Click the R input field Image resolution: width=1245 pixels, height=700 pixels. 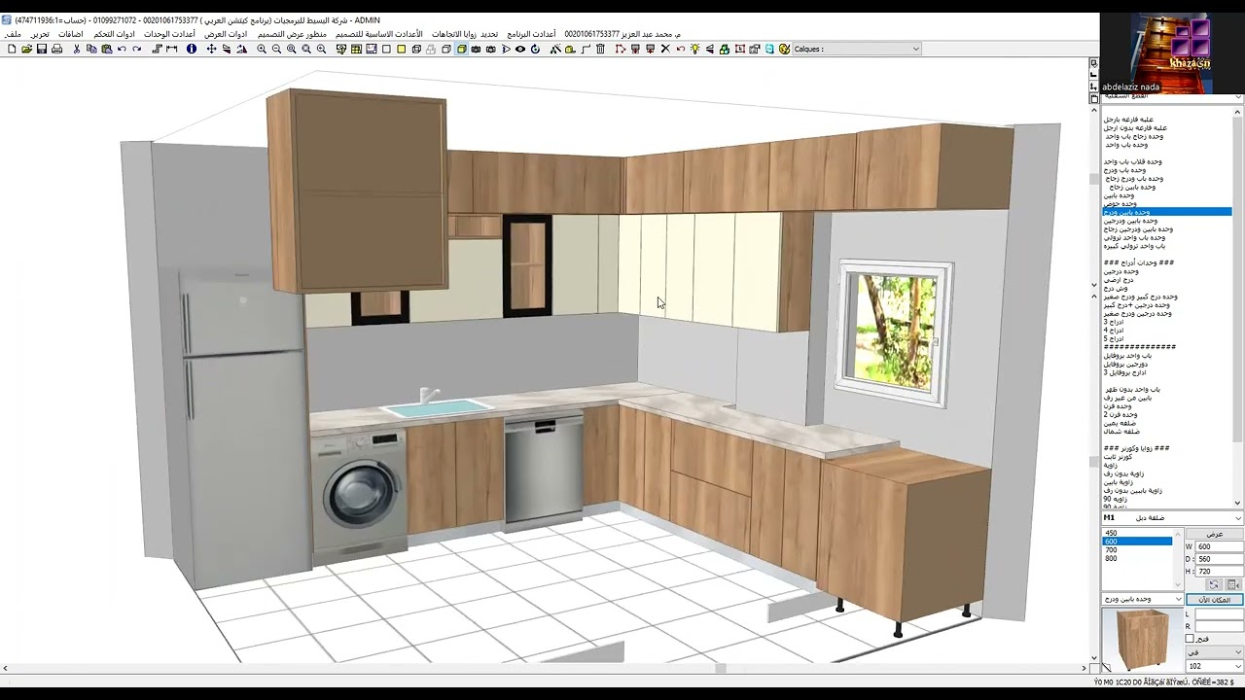pos(1220,627)
